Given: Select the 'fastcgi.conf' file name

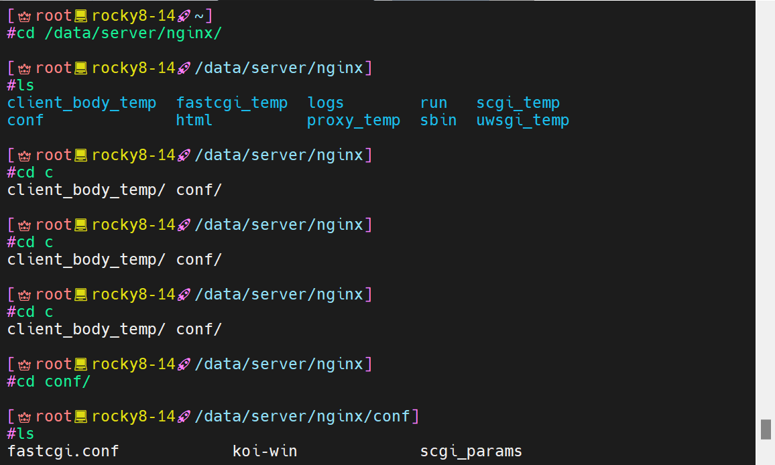Looking at the screenshot, I should click(63, 451).
